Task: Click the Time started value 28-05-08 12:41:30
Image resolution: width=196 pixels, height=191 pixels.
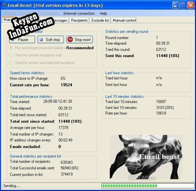Action: pyautogui.click(x=58, y=101)
